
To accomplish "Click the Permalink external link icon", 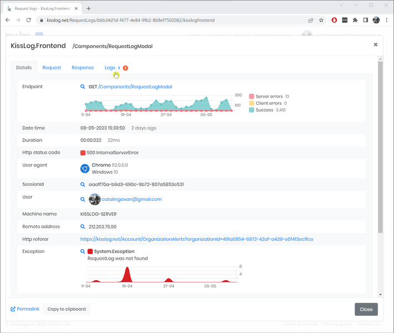I will [13, 309].
